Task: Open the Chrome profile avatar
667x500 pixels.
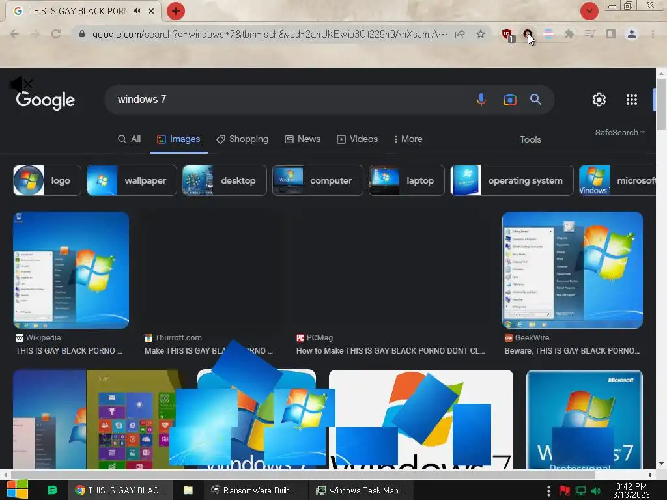Action: click(x=632, y=34)
